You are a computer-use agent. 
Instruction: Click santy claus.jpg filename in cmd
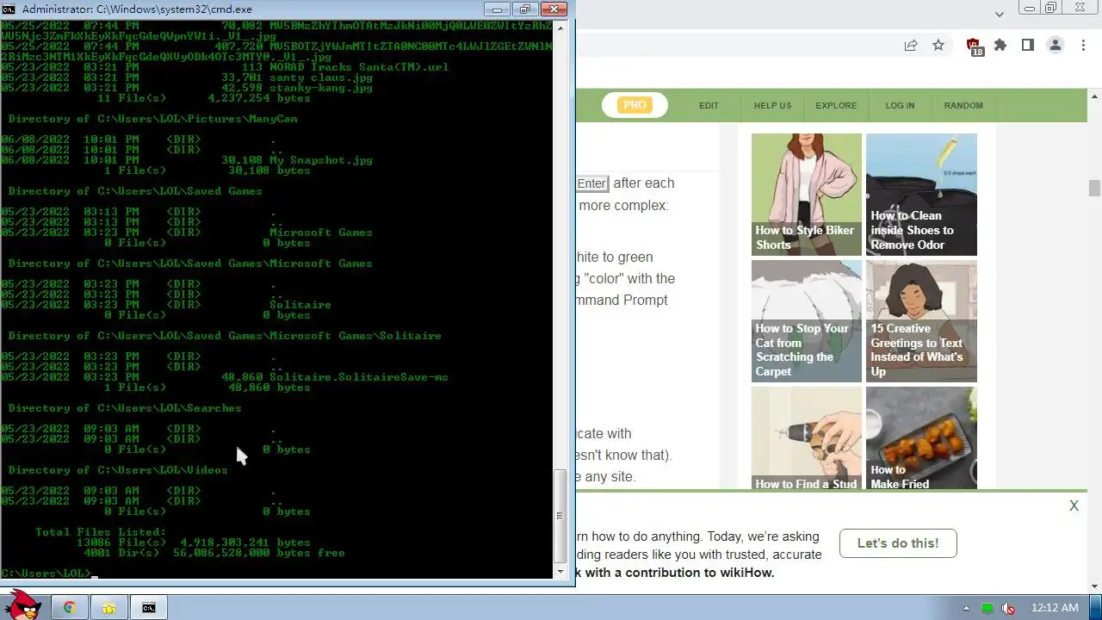tap(321, 77)
